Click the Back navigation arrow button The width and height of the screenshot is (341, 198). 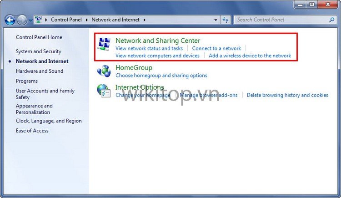[10, 20]
